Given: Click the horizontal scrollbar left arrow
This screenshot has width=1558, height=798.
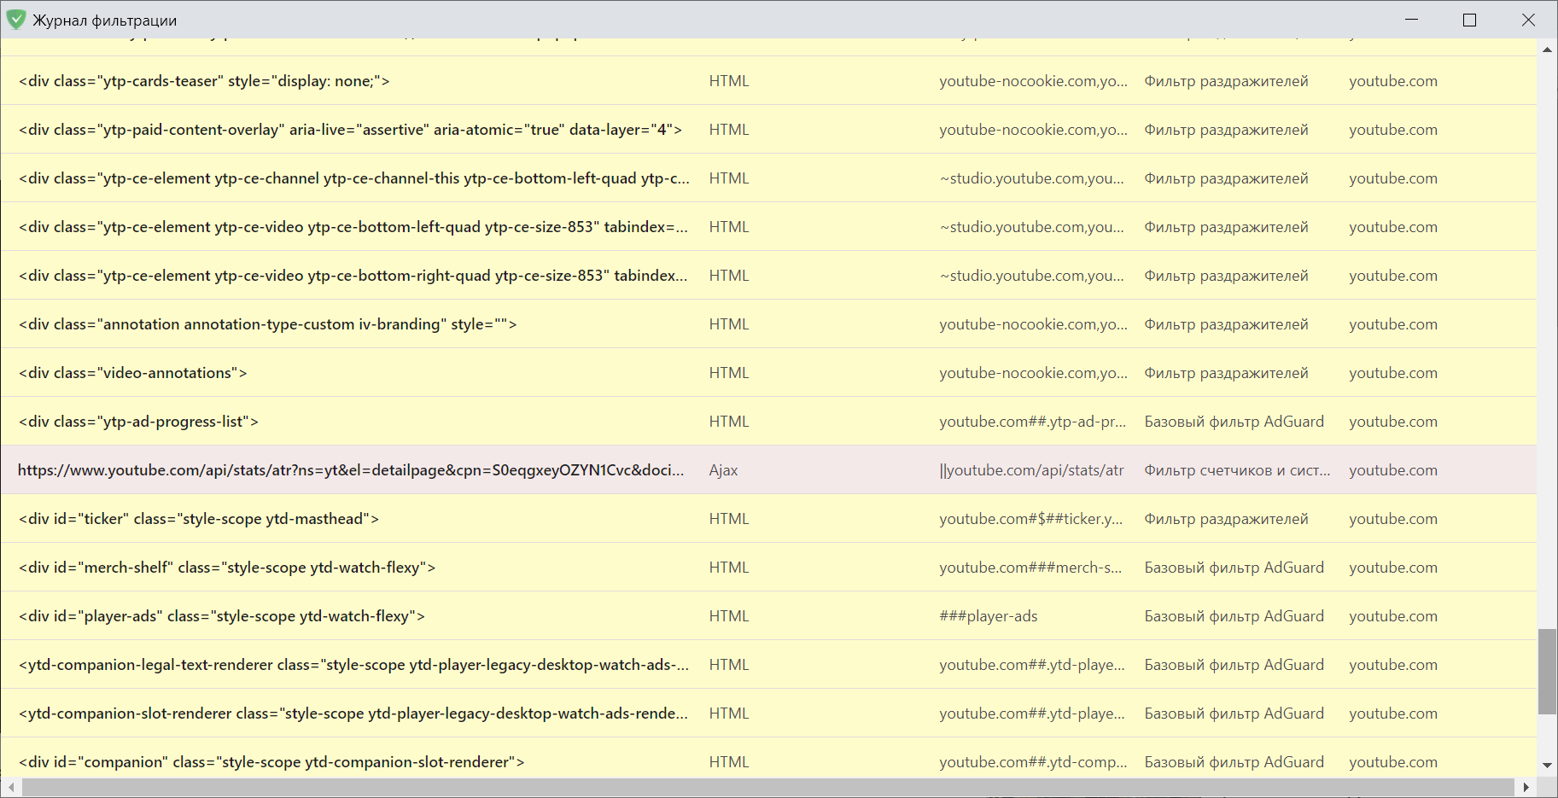Looking at the screenshot, I should coord(10,787).
